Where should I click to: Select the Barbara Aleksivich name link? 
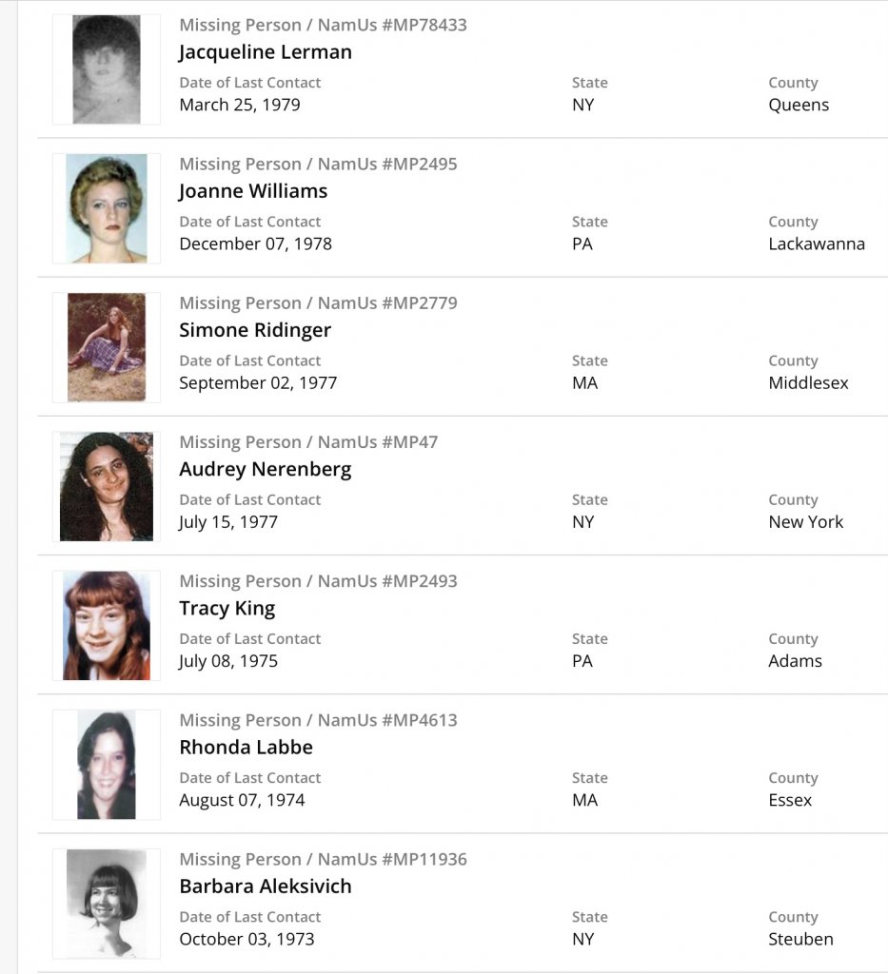pyautogui.click(x=266, y=886)
